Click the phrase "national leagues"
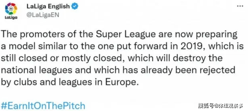The width and height of the screenshot is (248, 111). (37, 70)
